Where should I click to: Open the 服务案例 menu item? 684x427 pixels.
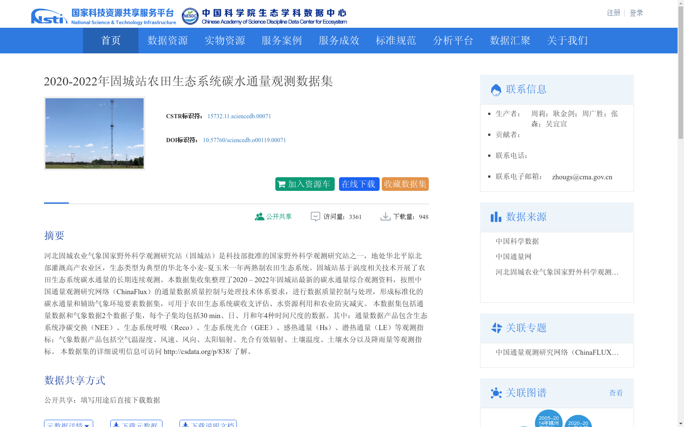click(x=282, y=41)
